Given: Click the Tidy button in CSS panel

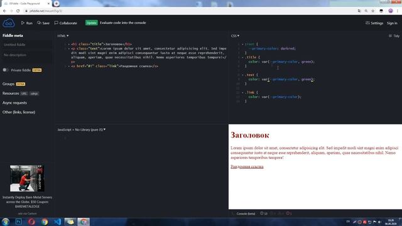Looking at the screenshot, I should click(x=394, y=36).
